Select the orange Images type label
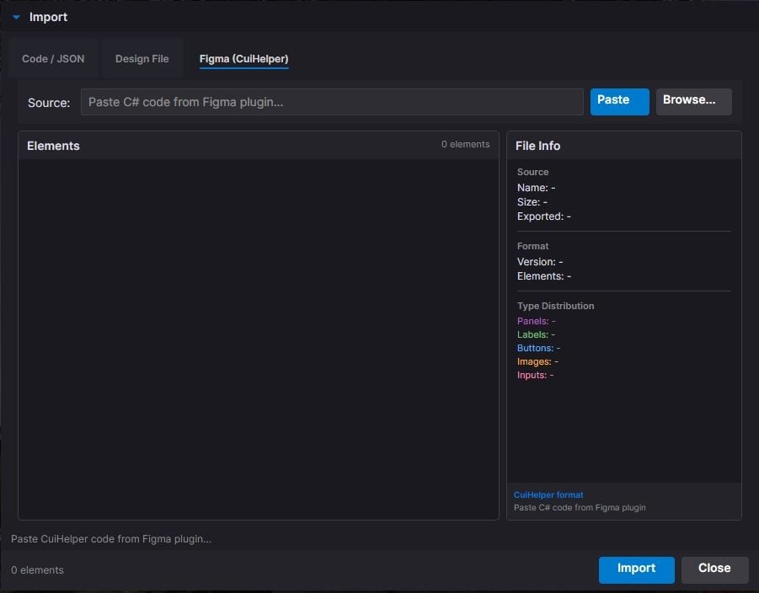759x593 pixels. click(x=534, y=361)
